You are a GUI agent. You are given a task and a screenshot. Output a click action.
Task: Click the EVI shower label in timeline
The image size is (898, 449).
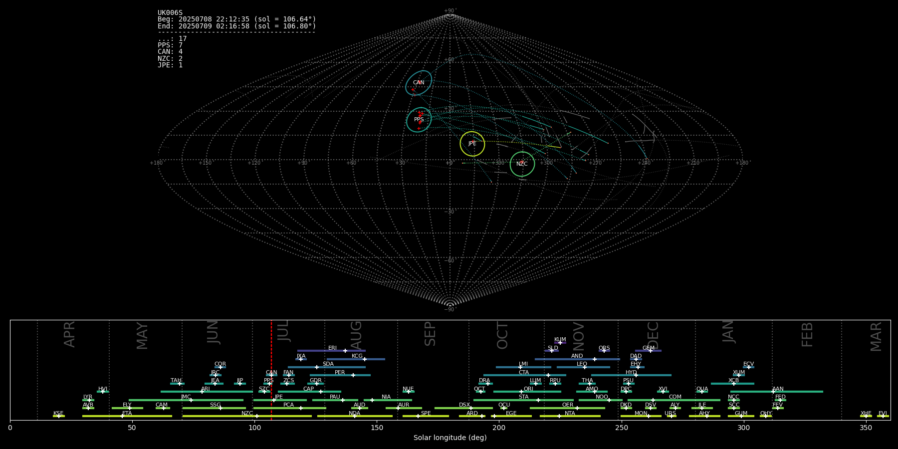883,413
